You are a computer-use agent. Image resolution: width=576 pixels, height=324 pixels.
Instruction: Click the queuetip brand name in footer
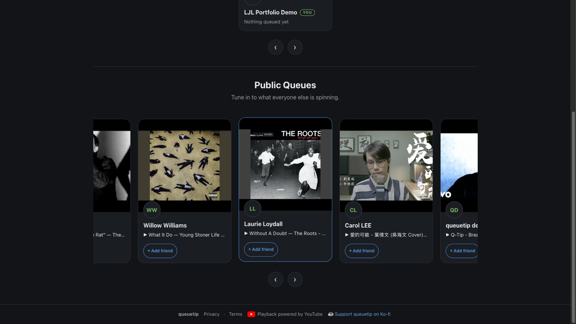tap(188, 314)
